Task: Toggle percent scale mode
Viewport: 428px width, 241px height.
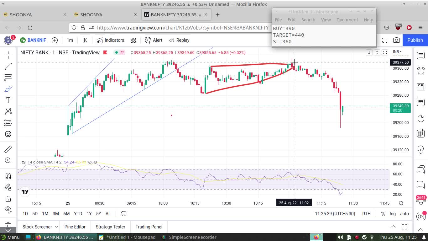Action: pos(383,214)
